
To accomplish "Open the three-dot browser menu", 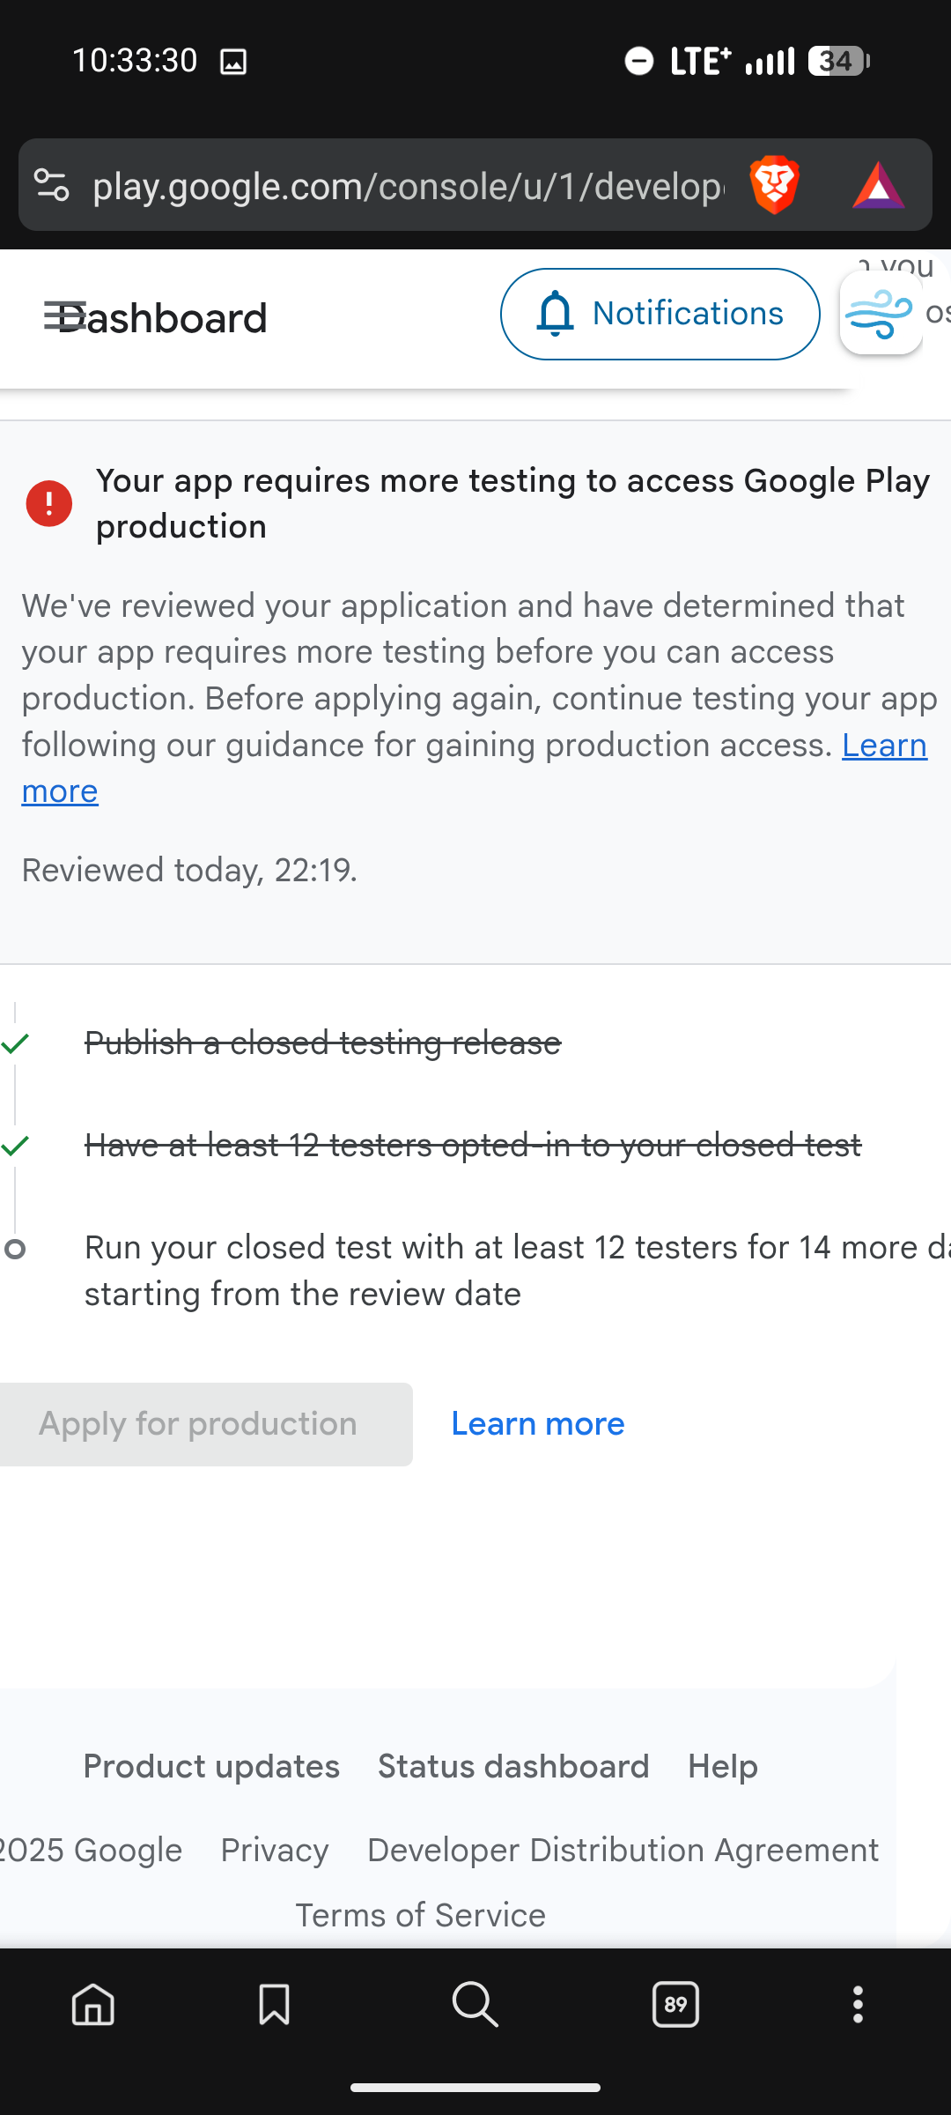I will coord(858,2005).
